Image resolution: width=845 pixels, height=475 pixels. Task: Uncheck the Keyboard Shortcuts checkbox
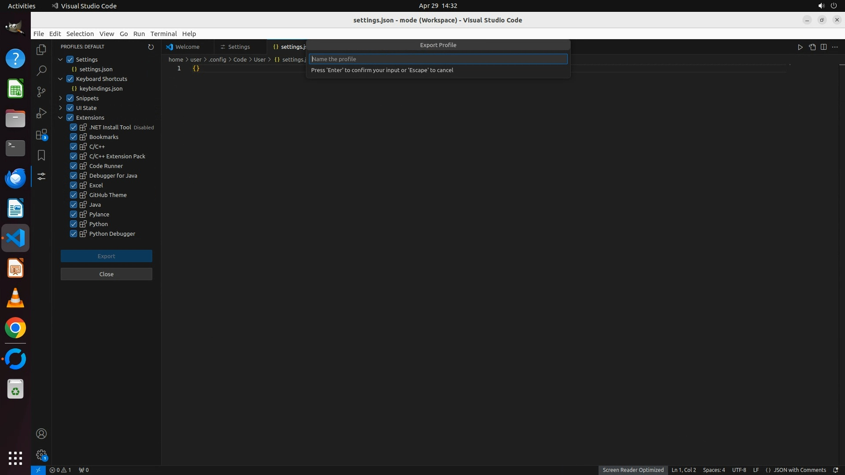point(70,79)
